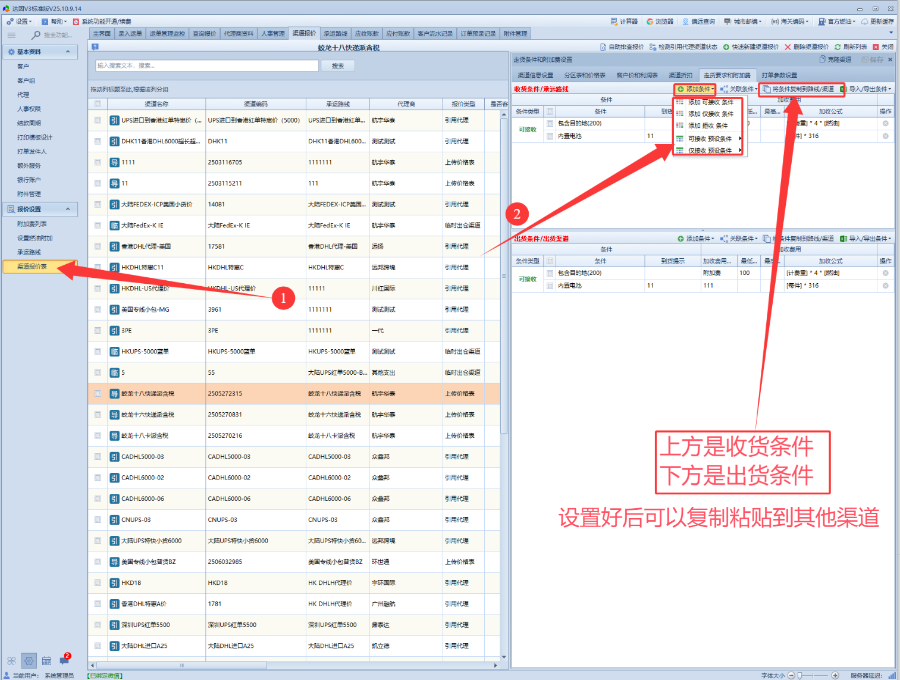
Task: Switch to the 分区表和价格表 tab
Action: pos(584,76)
